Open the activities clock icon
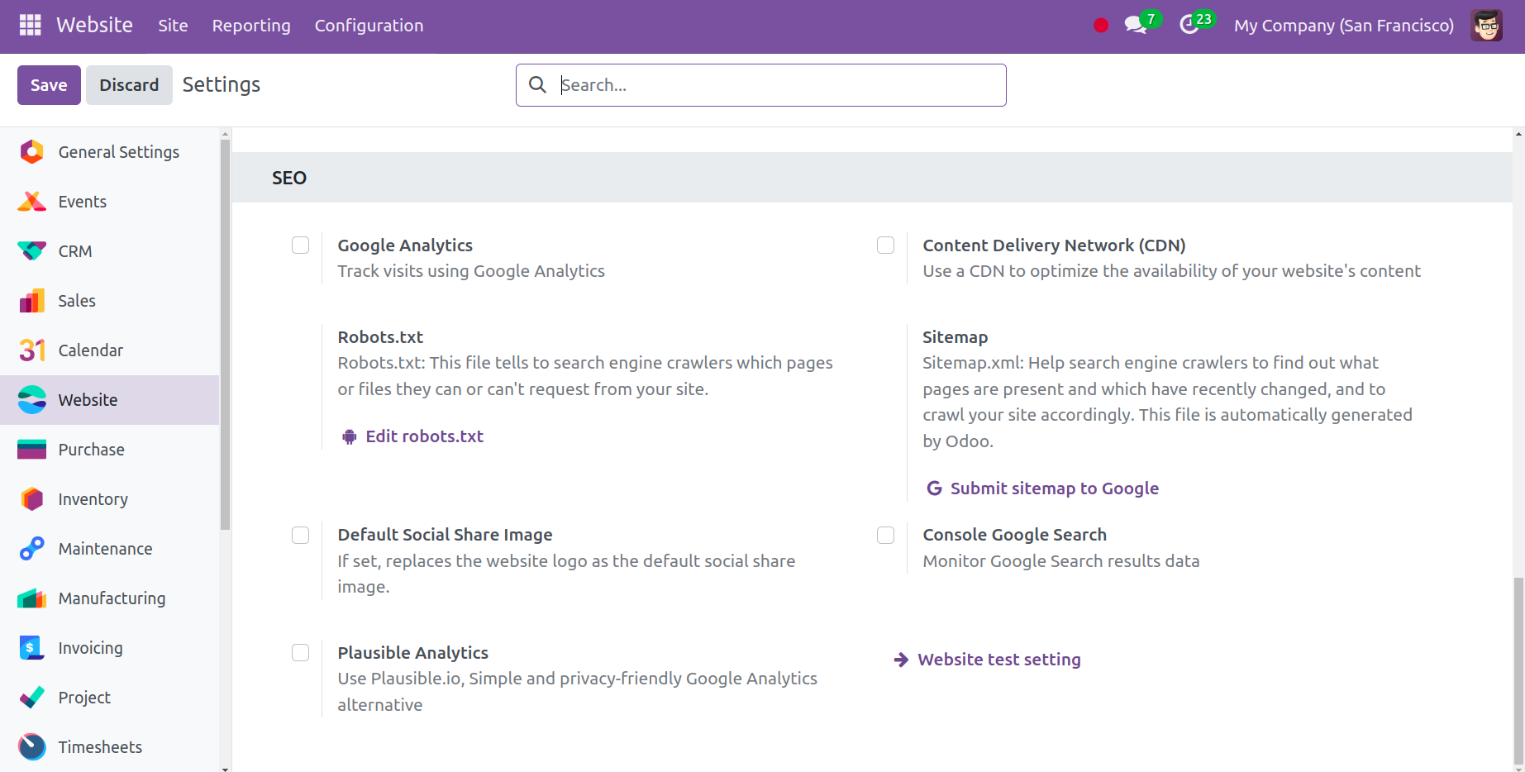1525x772 pixels. (1189, 26)
